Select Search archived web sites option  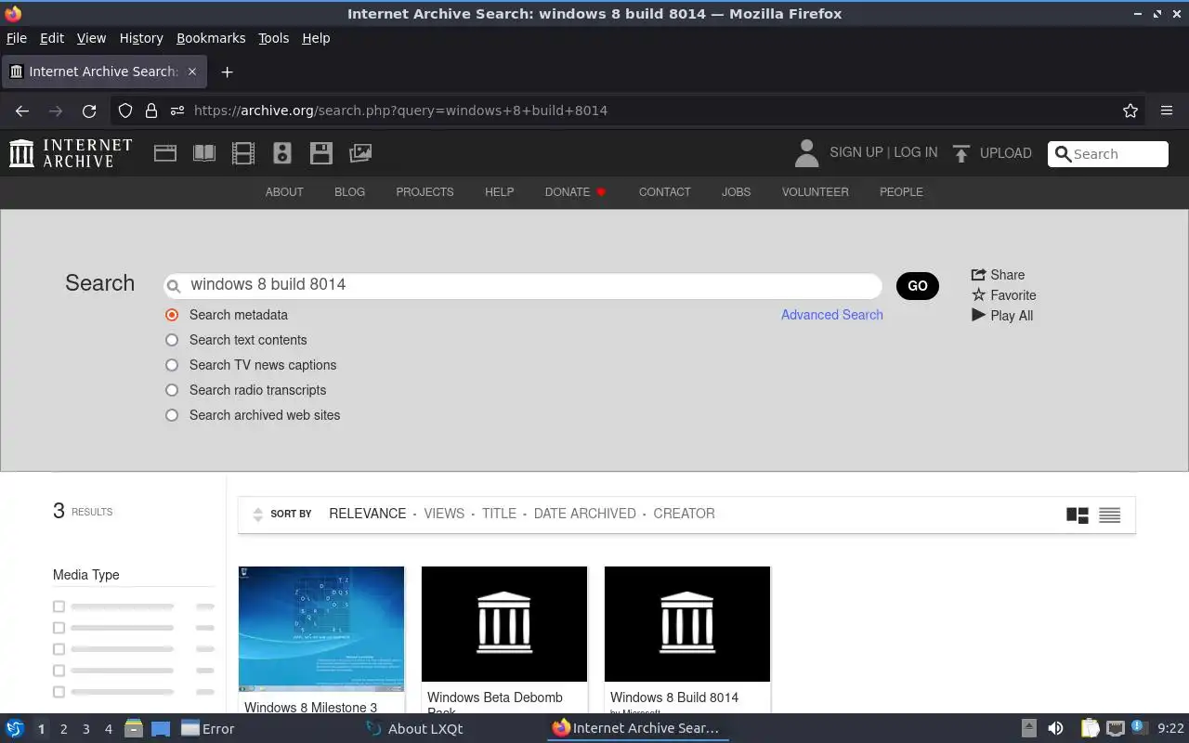click(x=172, y=415)
